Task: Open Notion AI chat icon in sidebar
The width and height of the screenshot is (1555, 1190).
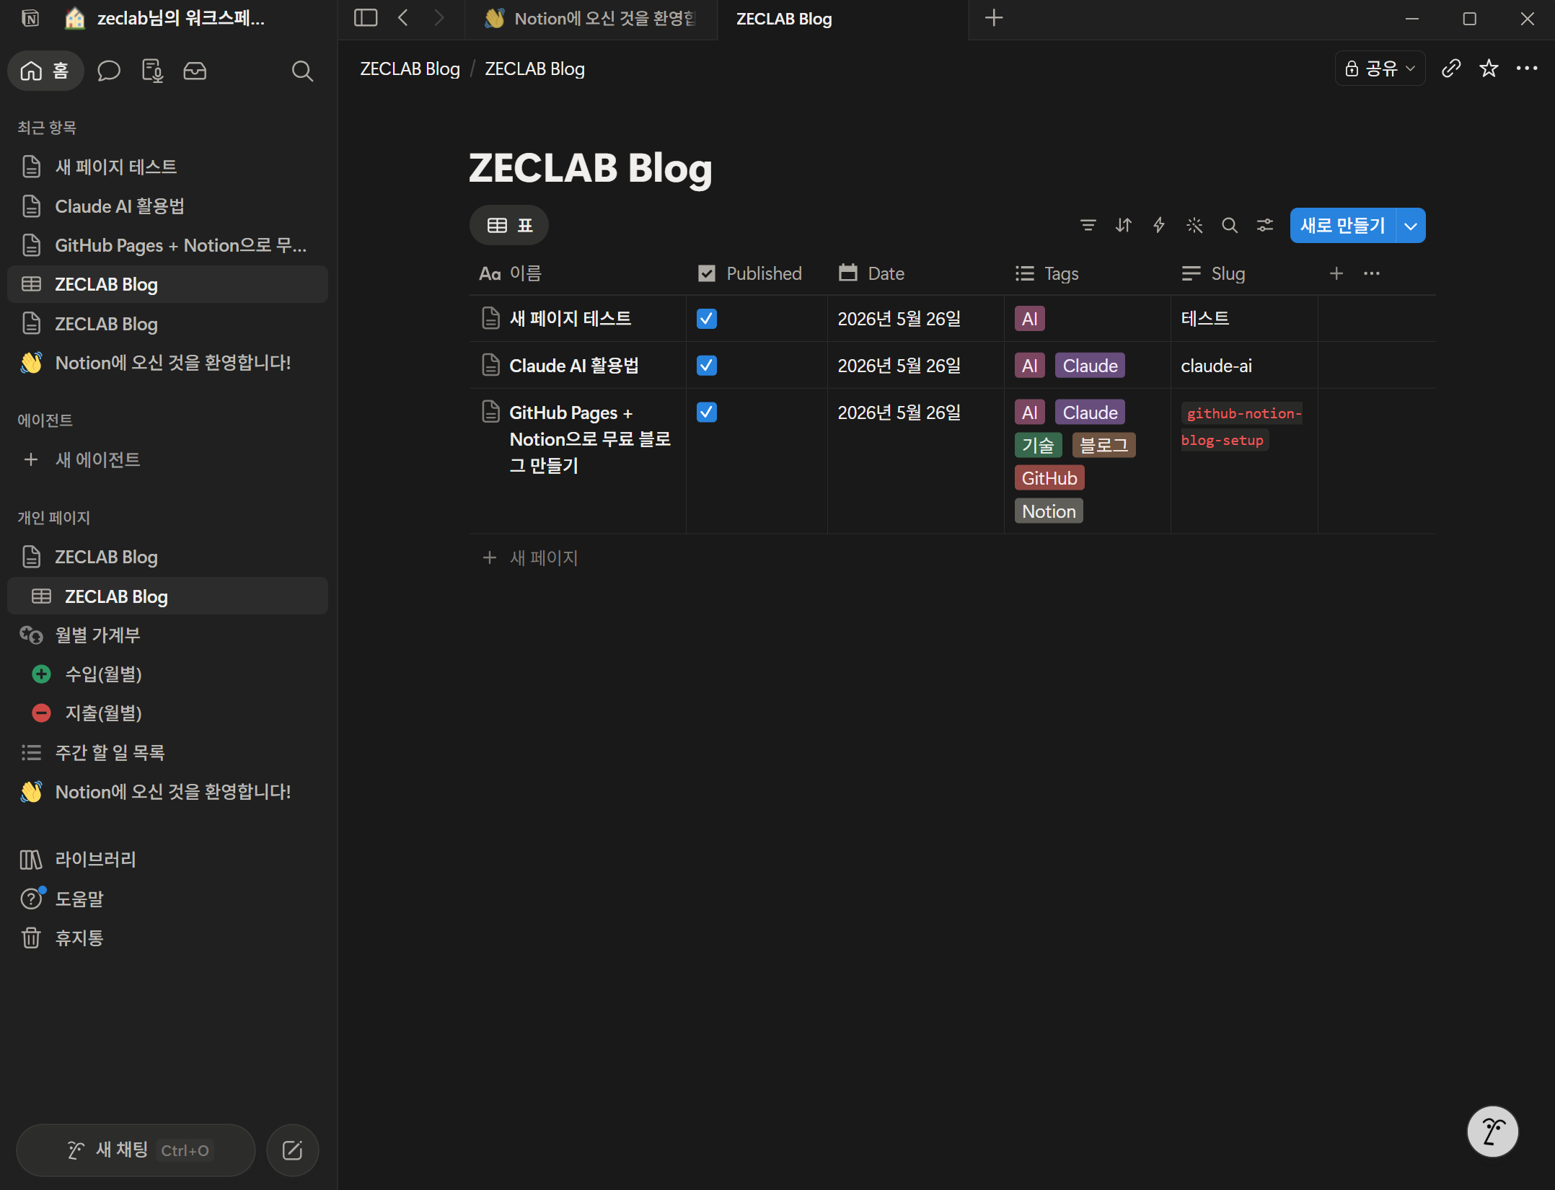Action: (x=109, y=71)
